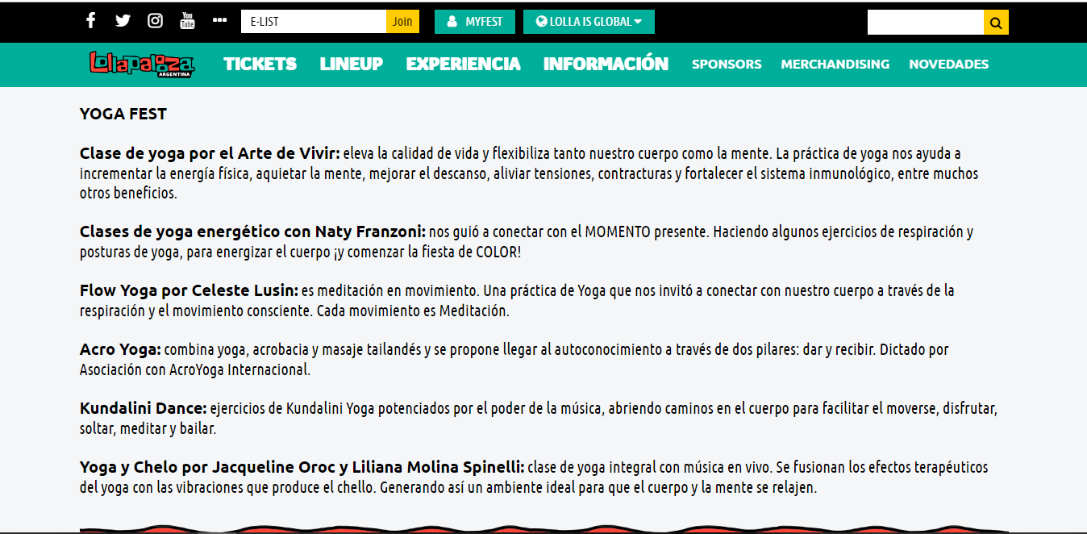Select Lineup in the navigation bar
1087x534 pixels.
pyautogui.click(x=351, y=64)
